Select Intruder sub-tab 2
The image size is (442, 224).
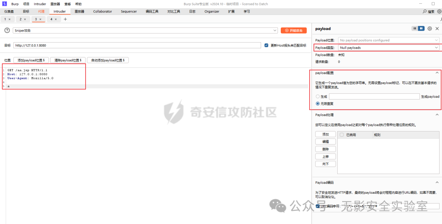point(20,19)
